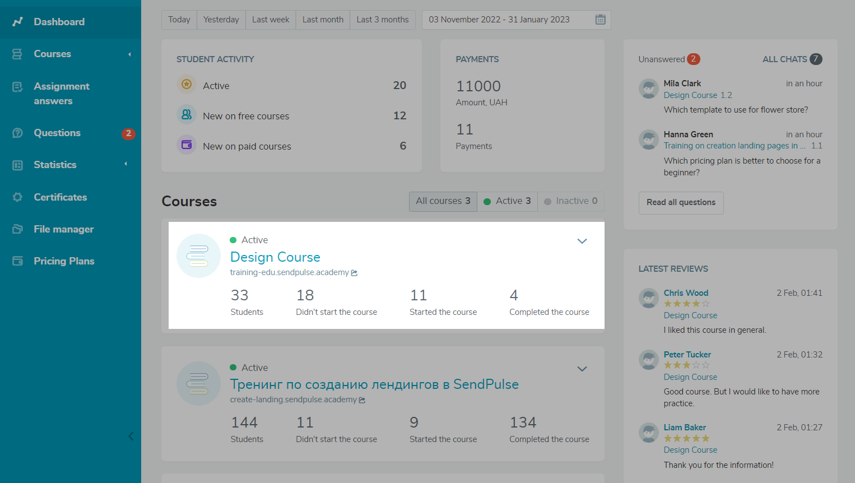Screen dimensions: 855x483
Task: Click the Pricing Plans wallet icon
Action: click(x=18, y=261)
